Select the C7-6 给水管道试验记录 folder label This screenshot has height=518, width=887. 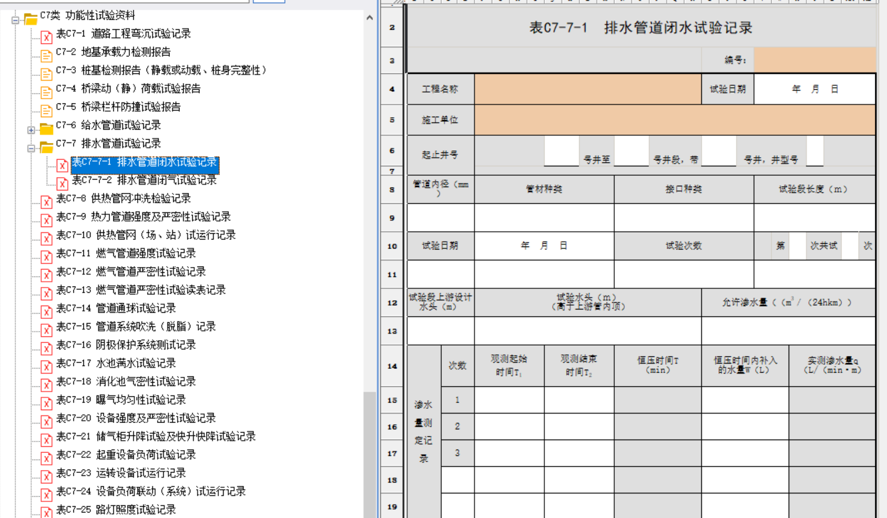(x=108, y=125)
